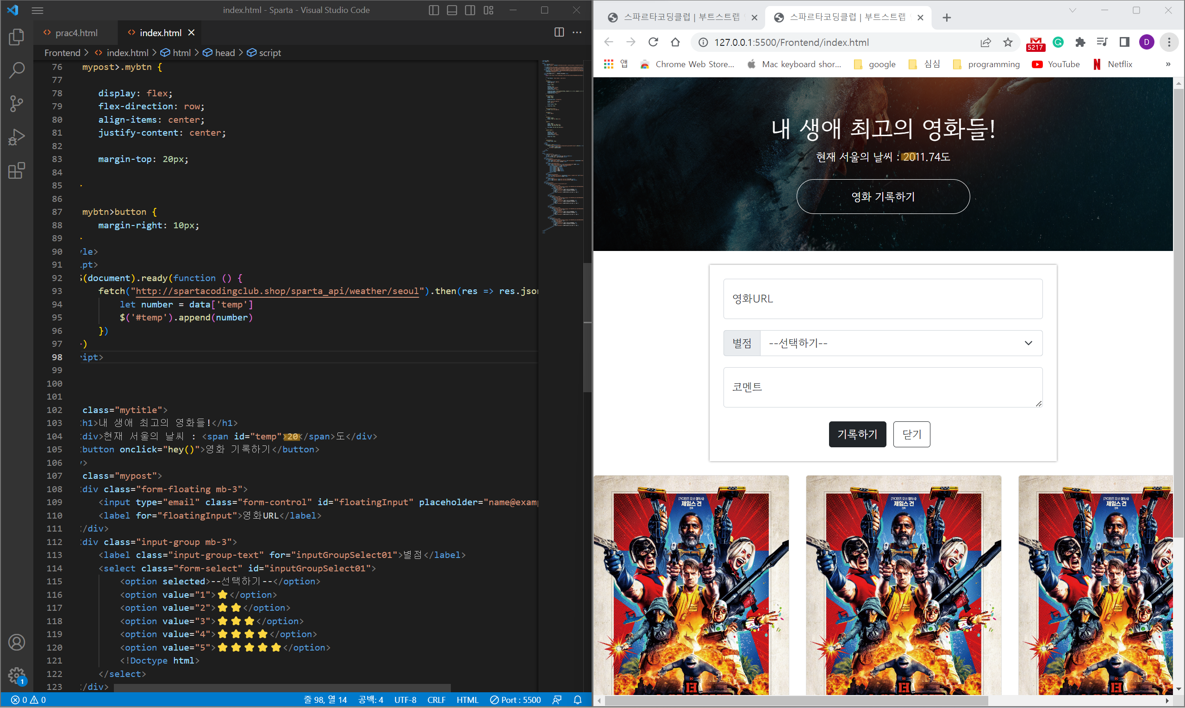Image resolution: width=1185 pixels, height=708 pixels.
Task: Go back in Chrome
Action: (609, 42)
